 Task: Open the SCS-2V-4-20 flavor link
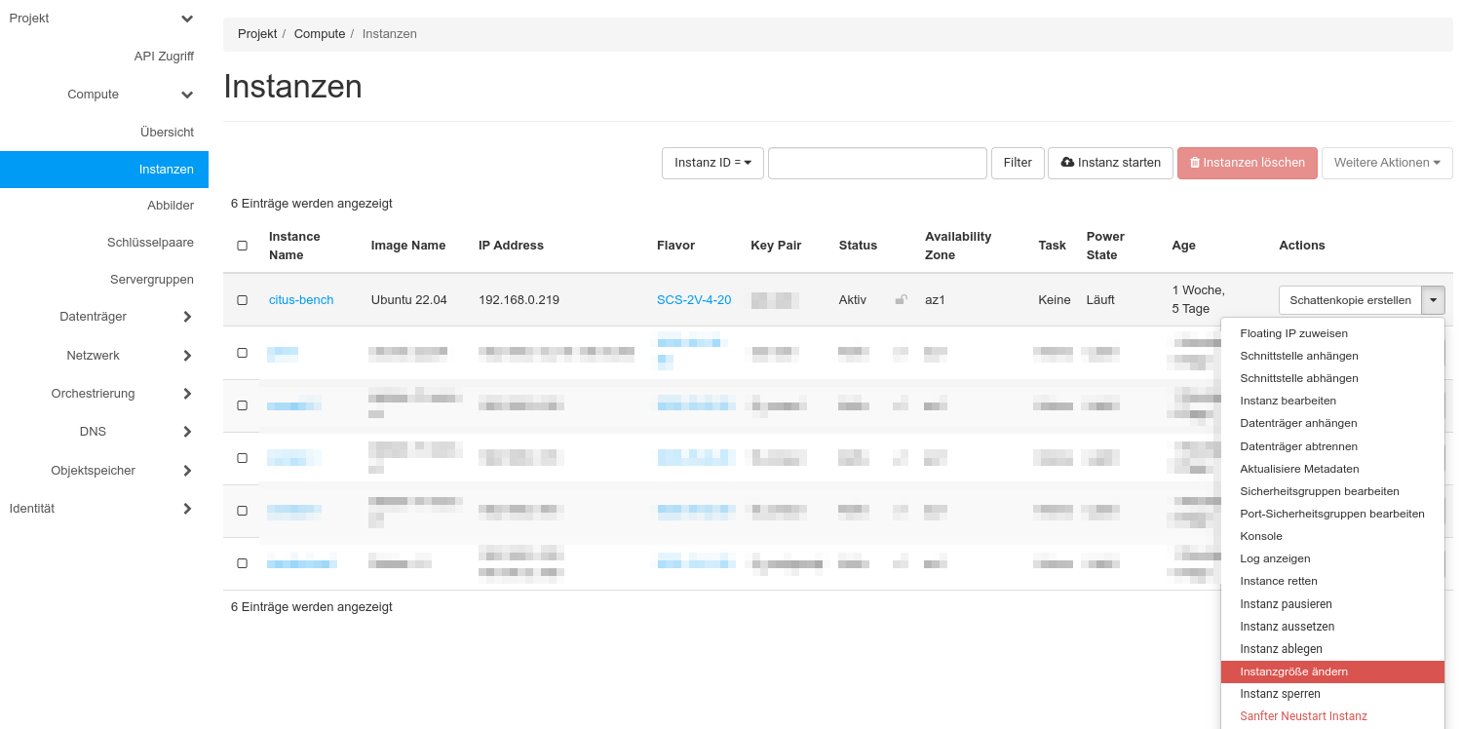coord(694,300)
